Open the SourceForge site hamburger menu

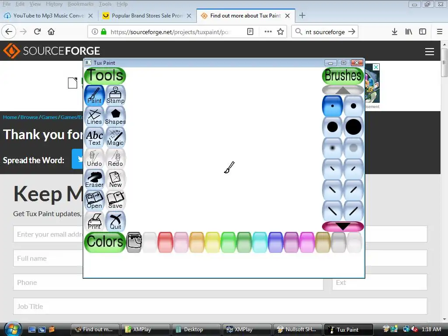tap(430, 52)
